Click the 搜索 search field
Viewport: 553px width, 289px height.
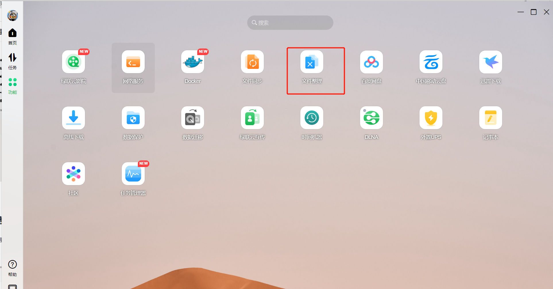(290, 23)
